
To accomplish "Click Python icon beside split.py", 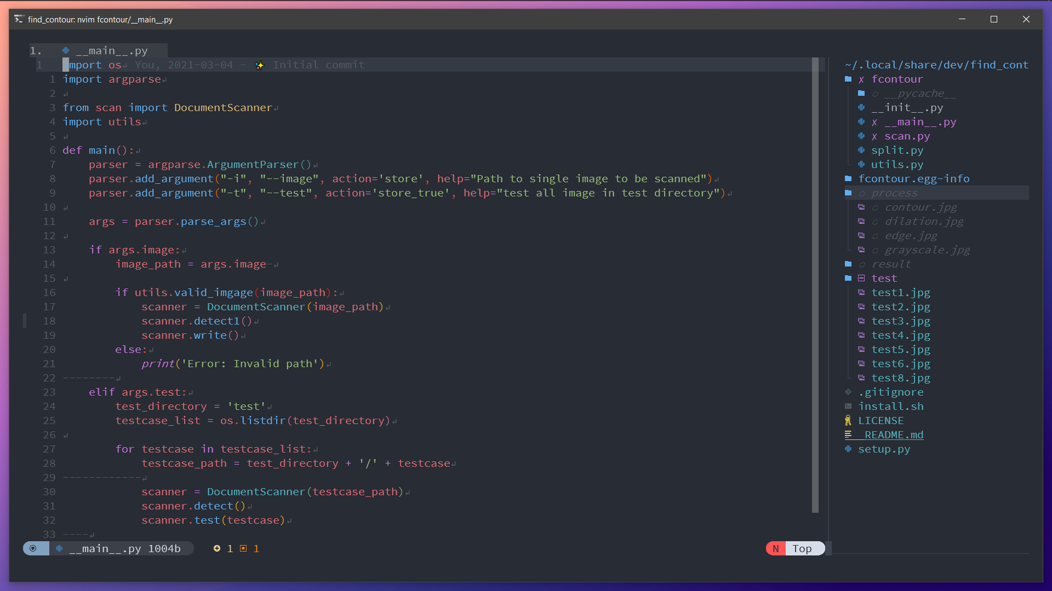I will click(x=861, y=150).
